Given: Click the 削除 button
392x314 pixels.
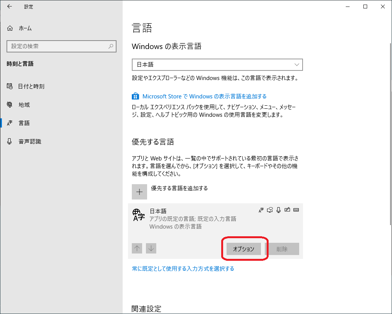Looking at the screenshot, I should click(x=282, y=249).
